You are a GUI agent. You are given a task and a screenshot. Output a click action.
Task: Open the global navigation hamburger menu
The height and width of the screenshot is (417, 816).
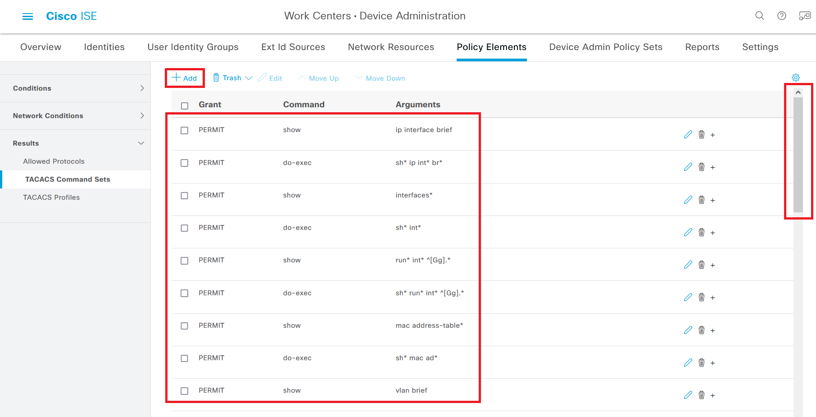(27, 16)
